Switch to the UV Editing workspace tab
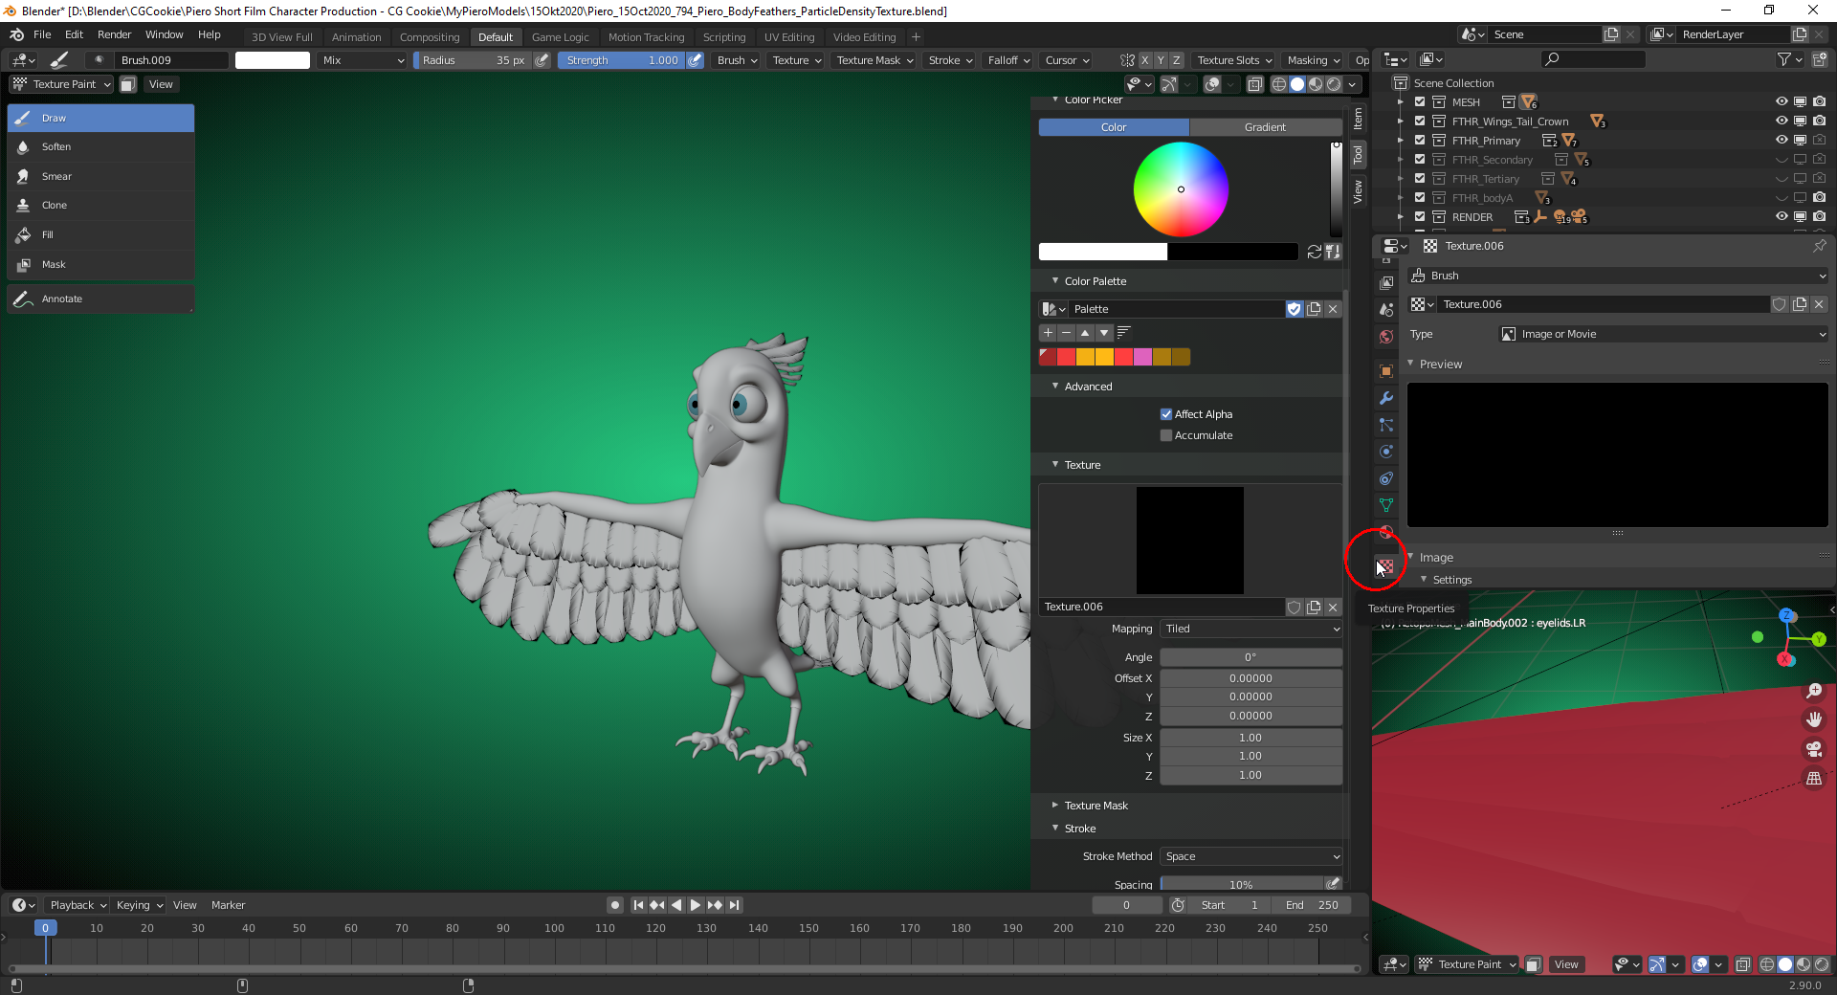The image size is (1837, 995). pyautogui.click(x=789, y=37)
